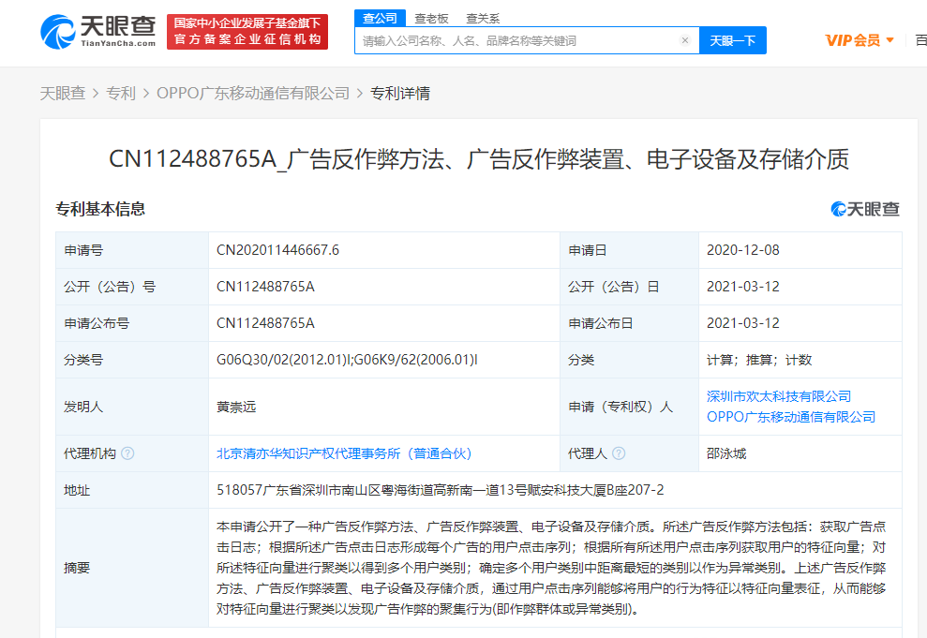Viewport: 927px width, 638px height.
Task: Switch to the 查老板 tab
Action: click(431, 19)
